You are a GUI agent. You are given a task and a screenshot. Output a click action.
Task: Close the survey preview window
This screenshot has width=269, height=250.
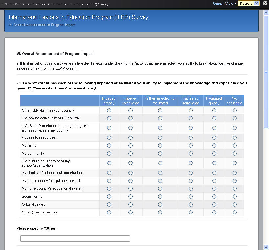pyautogui.click(x=265, y=3)
